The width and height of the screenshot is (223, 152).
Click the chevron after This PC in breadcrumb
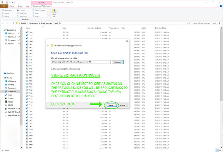[x=28, y=23]
